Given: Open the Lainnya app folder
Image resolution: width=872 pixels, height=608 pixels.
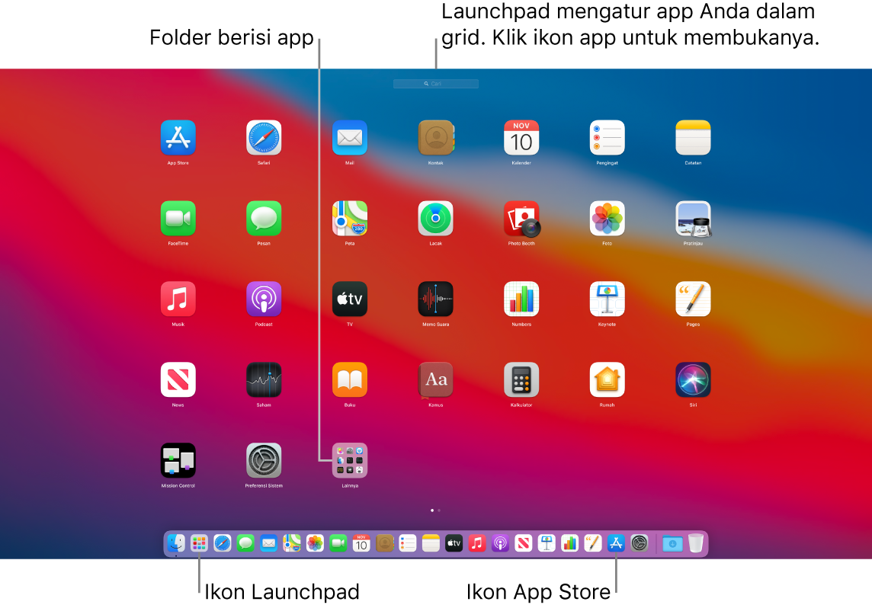Looking at the screenshot, I should click(x=349, y=460).
